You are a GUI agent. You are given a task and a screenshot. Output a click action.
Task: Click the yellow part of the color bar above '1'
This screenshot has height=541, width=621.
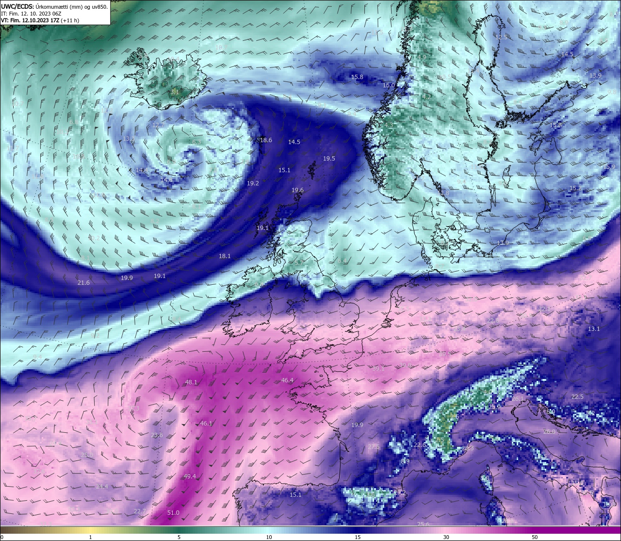point(91,530)
